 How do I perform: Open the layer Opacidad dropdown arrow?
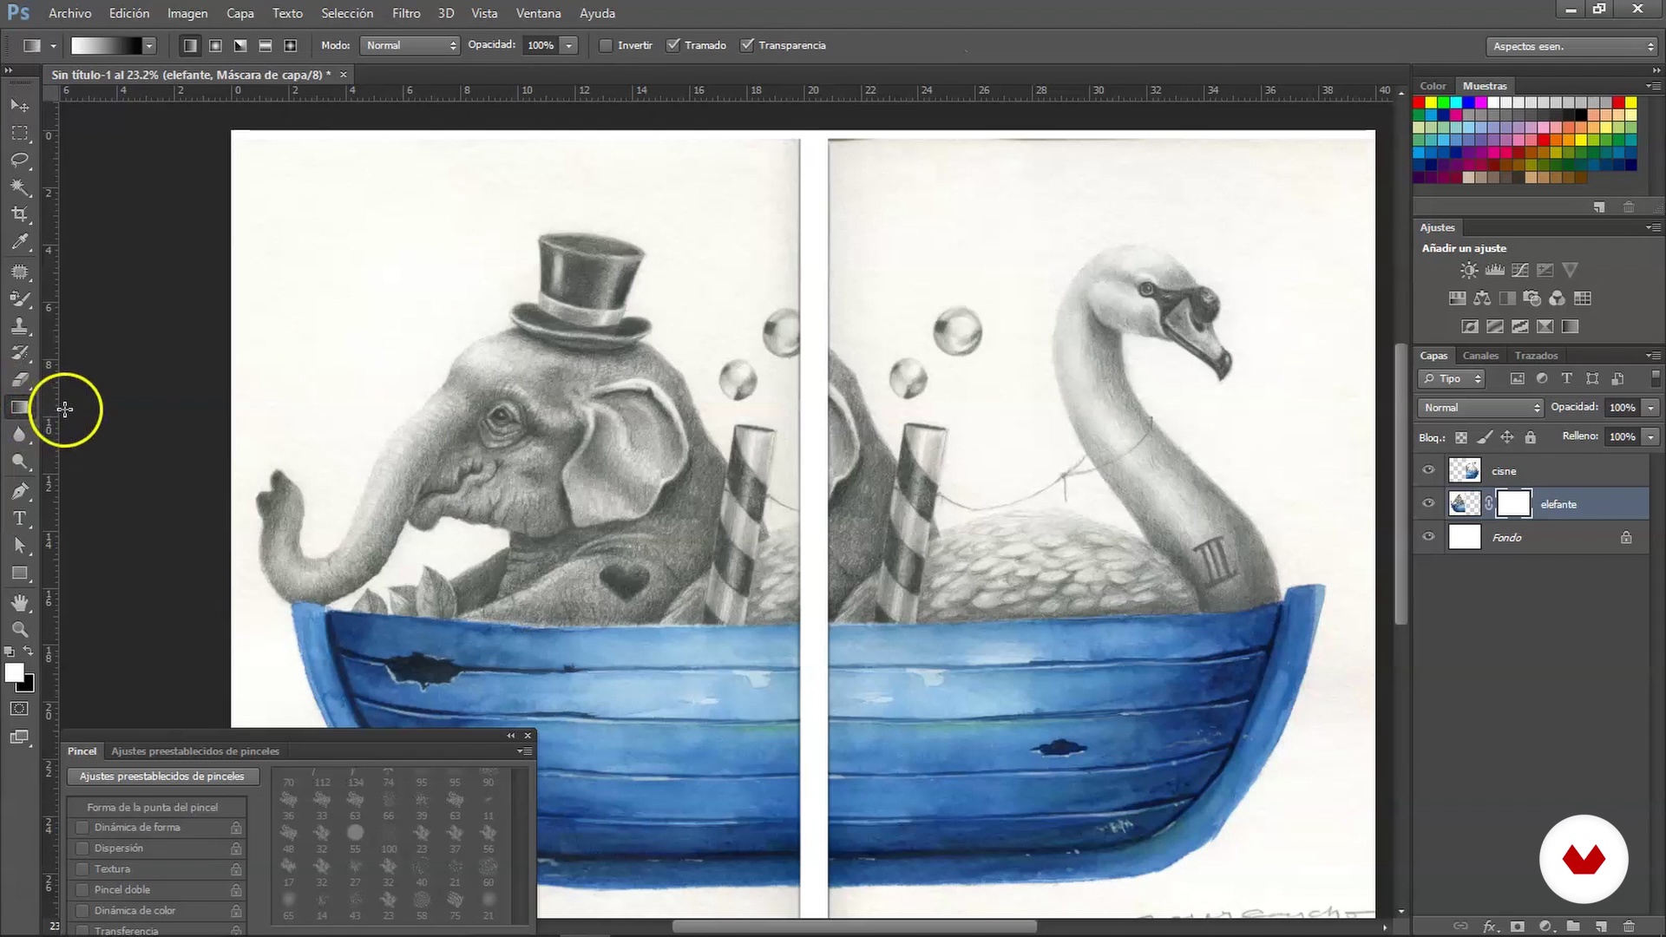click(1650, 408)
